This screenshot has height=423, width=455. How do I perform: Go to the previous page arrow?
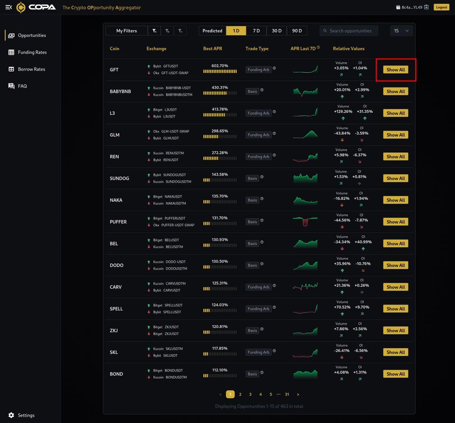tap(221, 394)
